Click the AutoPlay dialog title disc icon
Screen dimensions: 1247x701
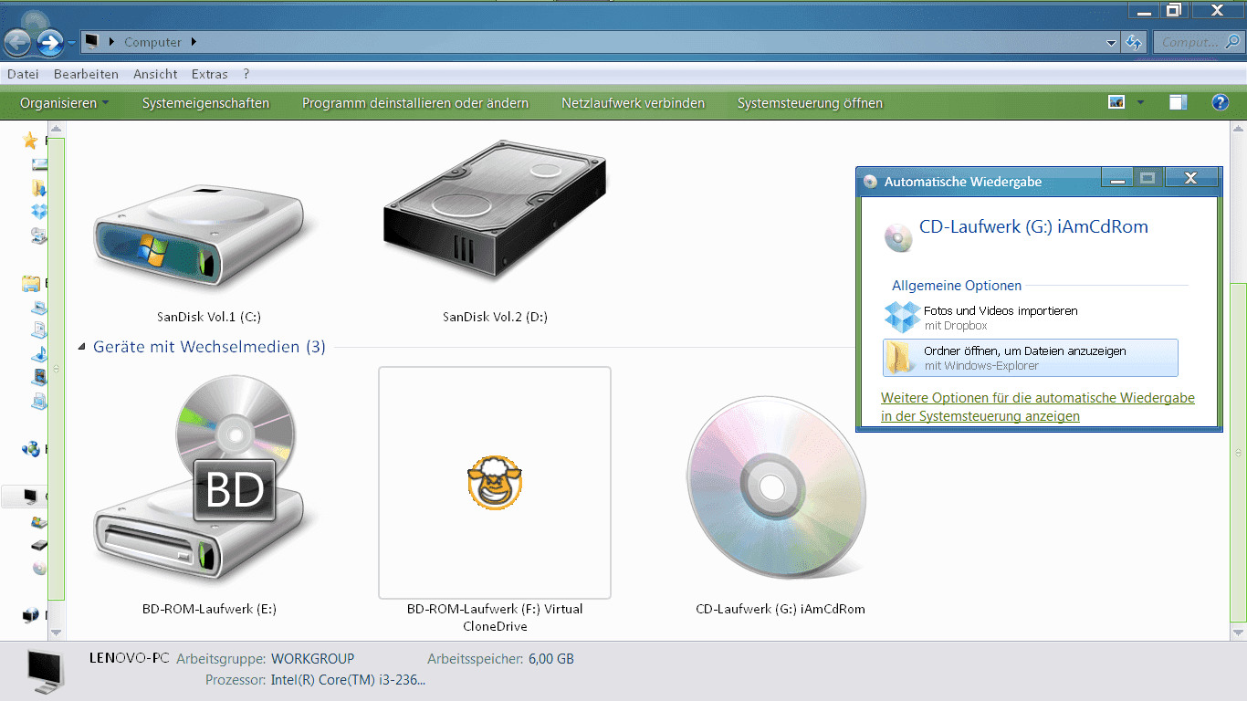tap(870, 182)
